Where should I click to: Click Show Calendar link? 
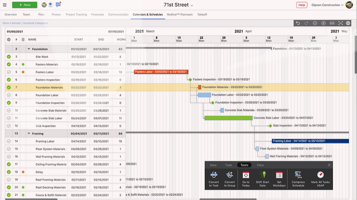(x=12, y=23)
